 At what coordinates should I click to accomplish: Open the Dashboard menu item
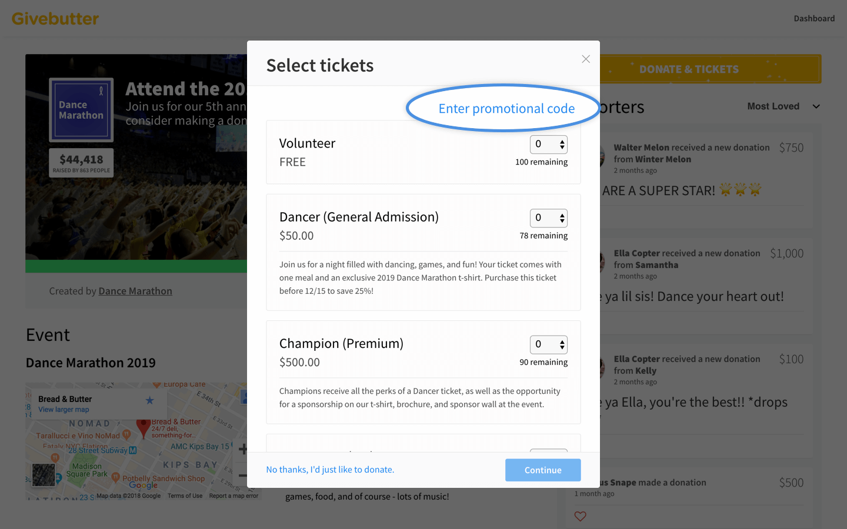click(x=814, y=19)
